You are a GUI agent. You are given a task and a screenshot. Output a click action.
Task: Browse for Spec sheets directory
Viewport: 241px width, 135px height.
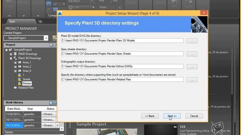point(192,54)
